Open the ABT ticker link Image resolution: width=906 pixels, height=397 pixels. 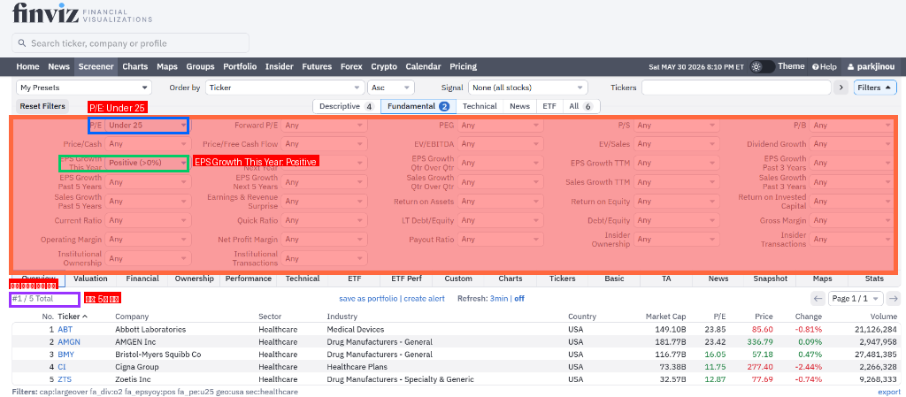pyautogui.click(x=65, y=330)
